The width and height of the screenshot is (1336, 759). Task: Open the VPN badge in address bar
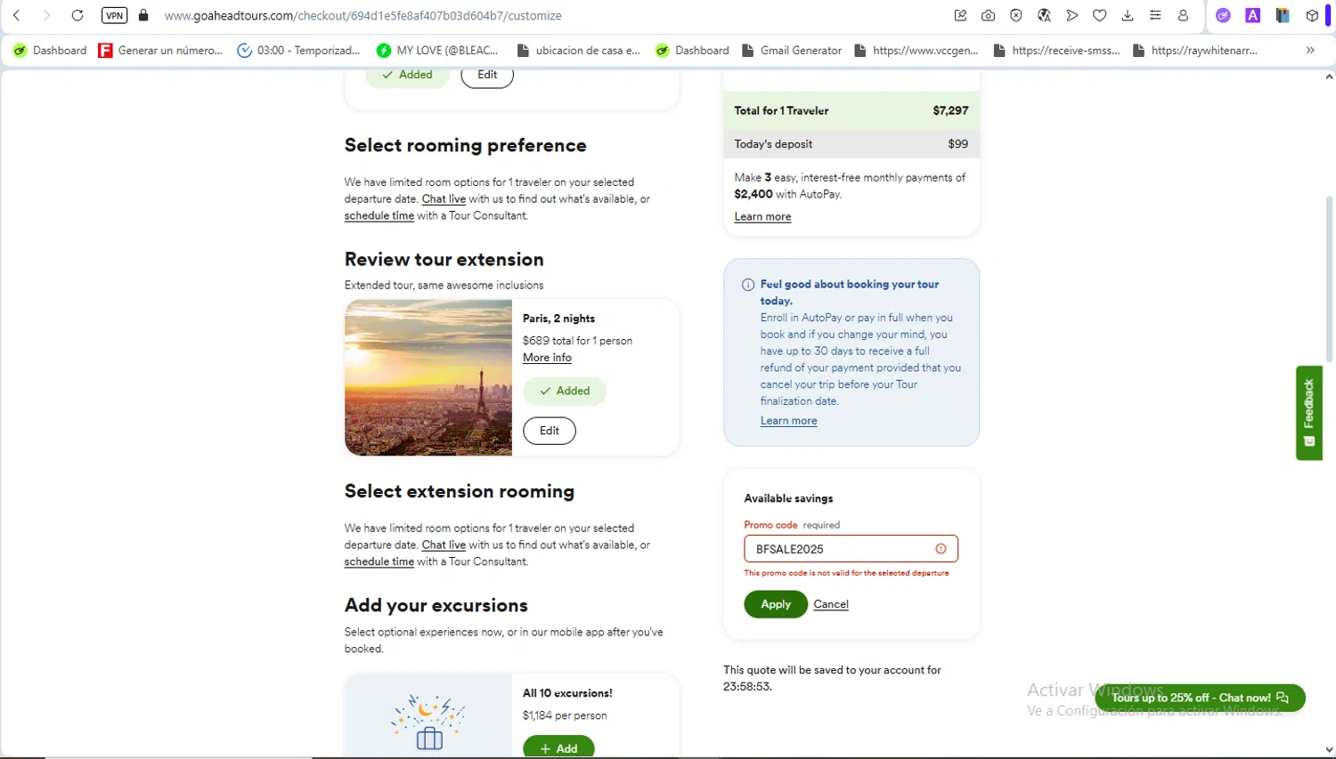[x=114, y=15]
